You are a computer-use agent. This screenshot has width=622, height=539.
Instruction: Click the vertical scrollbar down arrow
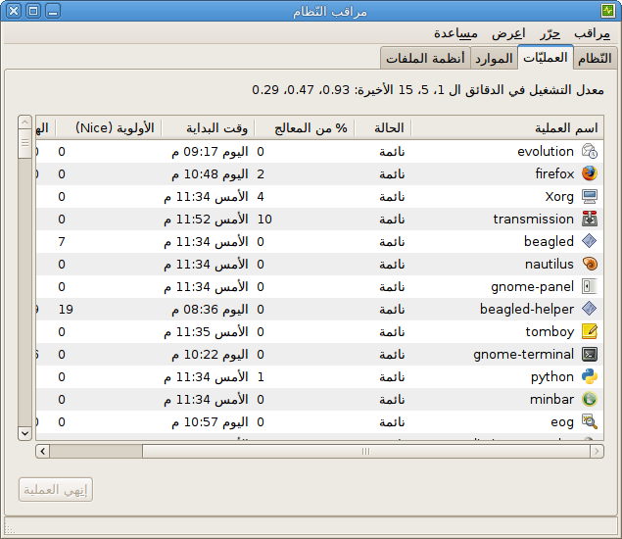coord(25,432)
